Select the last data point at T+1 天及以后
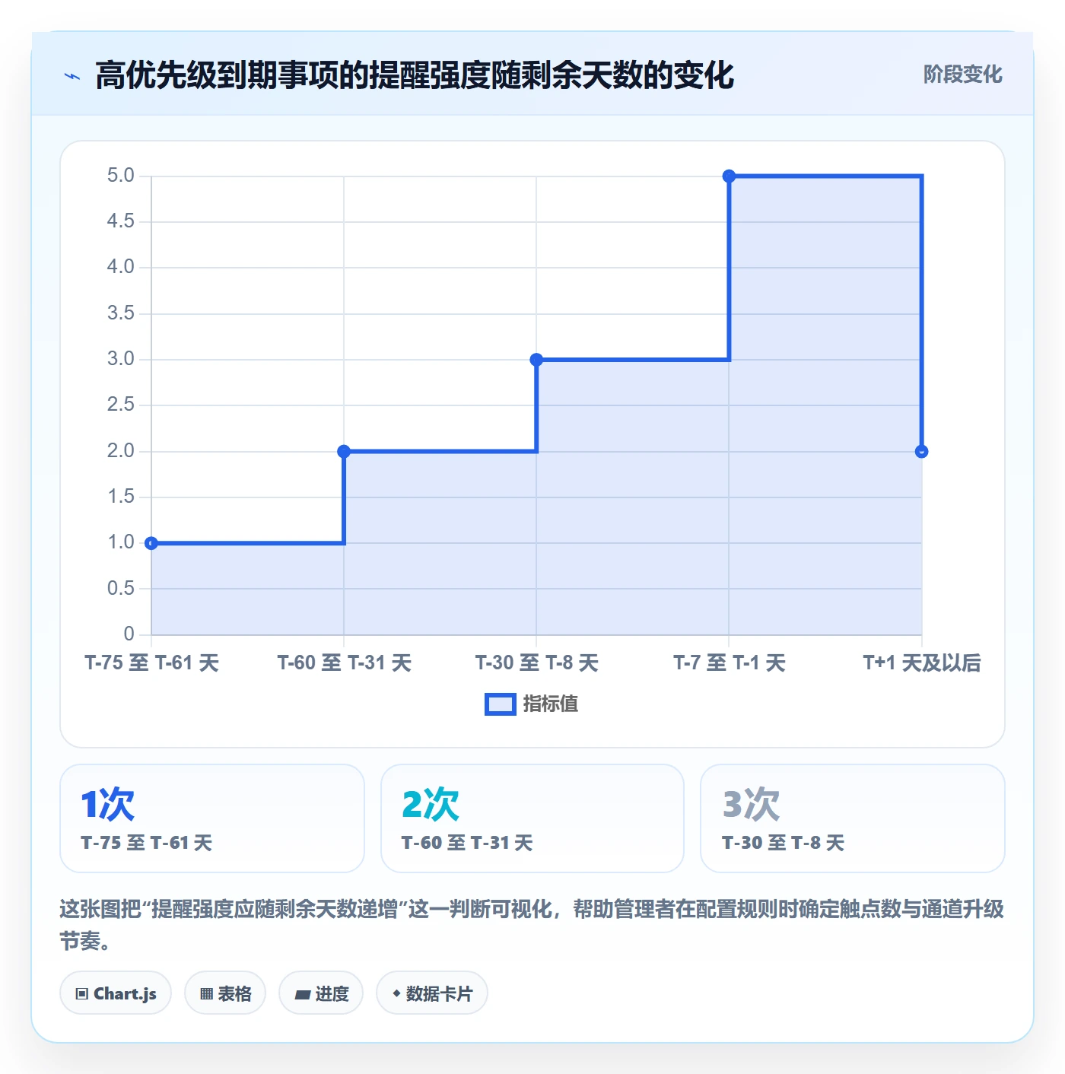The width and height of the screenshot is (1065, 1074). point(921,451)
